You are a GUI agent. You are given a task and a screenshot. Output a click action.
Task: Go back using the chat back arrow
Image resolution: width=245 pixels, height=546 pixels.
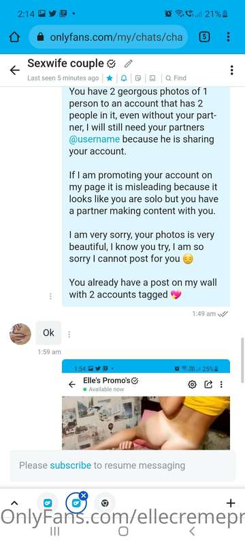point(14,71)
